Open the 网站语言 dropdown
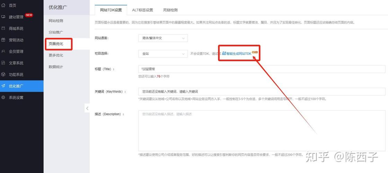This screenshot has height=173, width=388. coord(163,38)
